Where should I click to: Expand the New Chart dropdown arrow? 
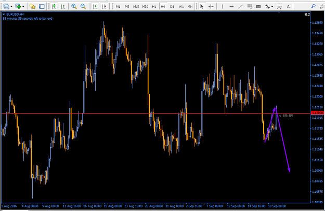point(23,7)
